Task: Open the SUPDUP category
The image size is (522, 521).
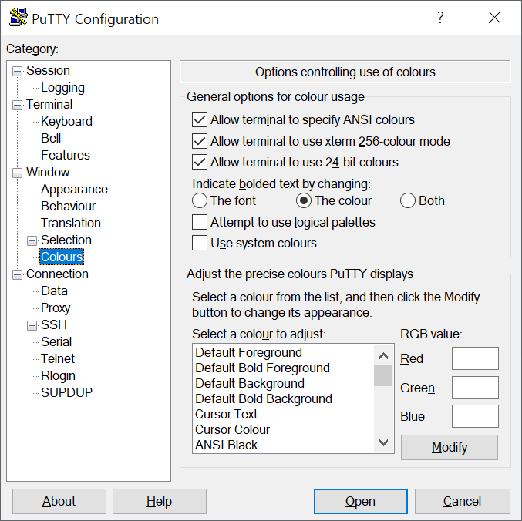Action: click(x=66, y=393)
